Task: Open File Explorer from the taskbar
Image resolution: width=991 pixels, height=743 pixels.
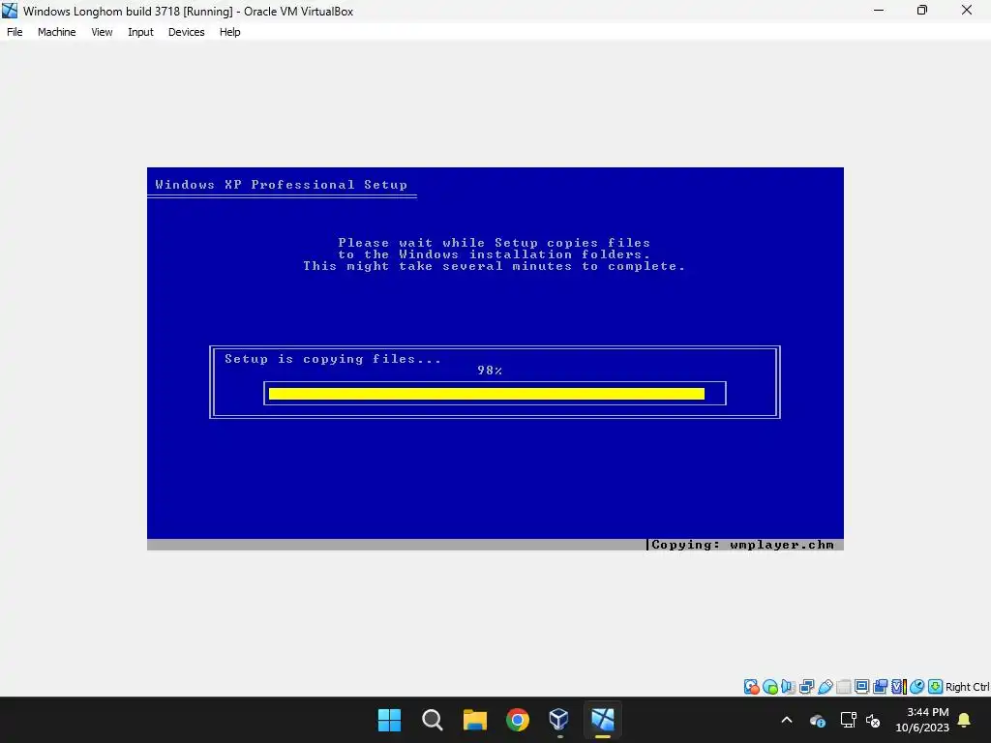Action: (x=474, y=720)
